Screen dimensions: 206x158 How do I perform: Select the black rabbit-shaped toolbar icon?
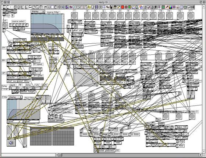pos(111,7)
